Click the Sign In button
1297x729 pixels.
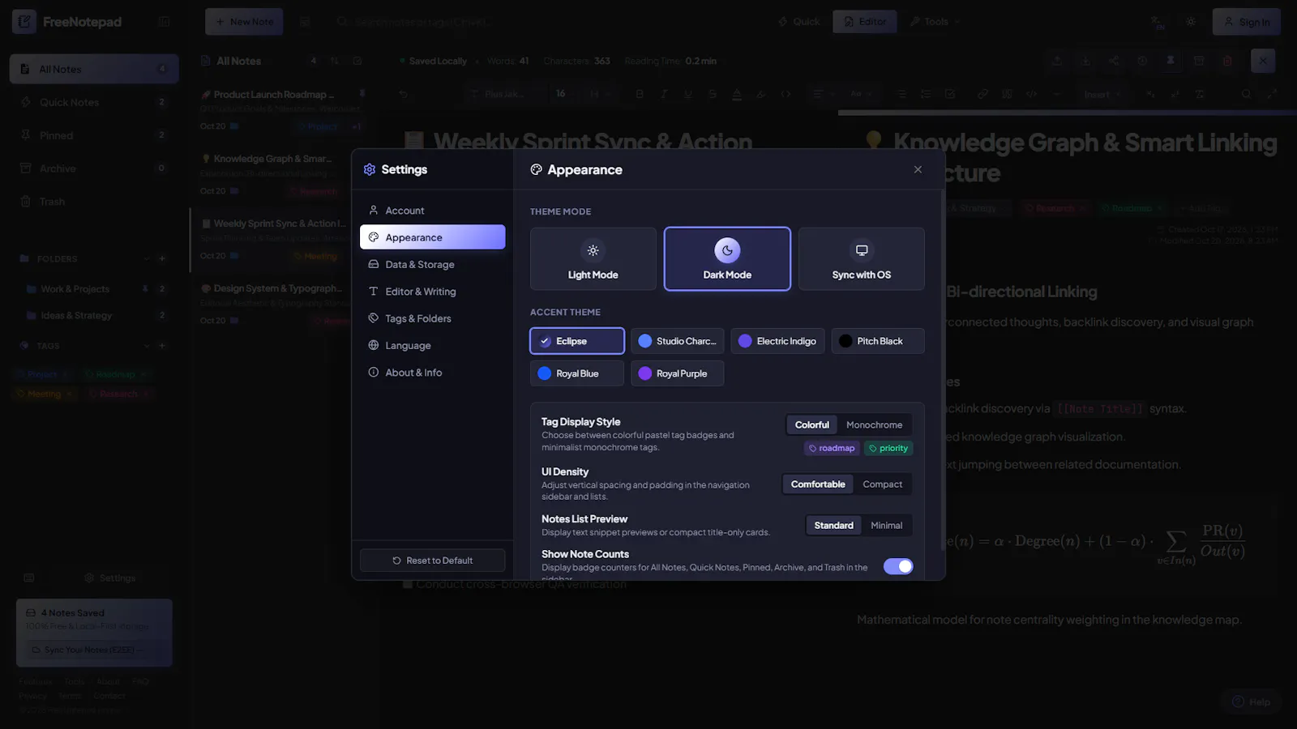point(1247,22)
